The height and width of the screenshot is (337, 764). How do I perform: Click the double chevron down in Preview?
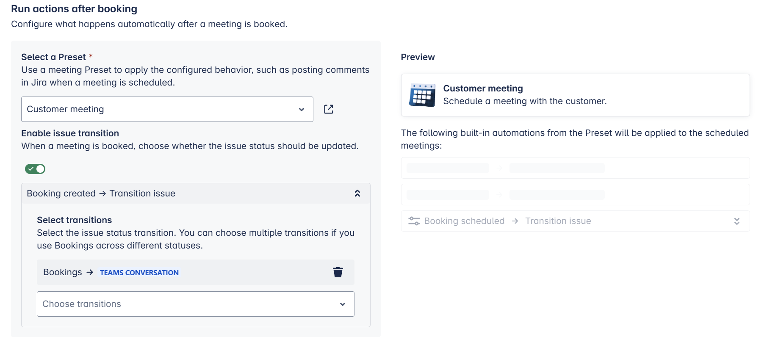point(736,221)
